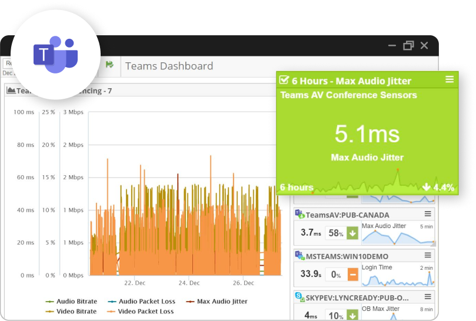Click the green flag icon beside Teams Dashboard

pos(109,64)
